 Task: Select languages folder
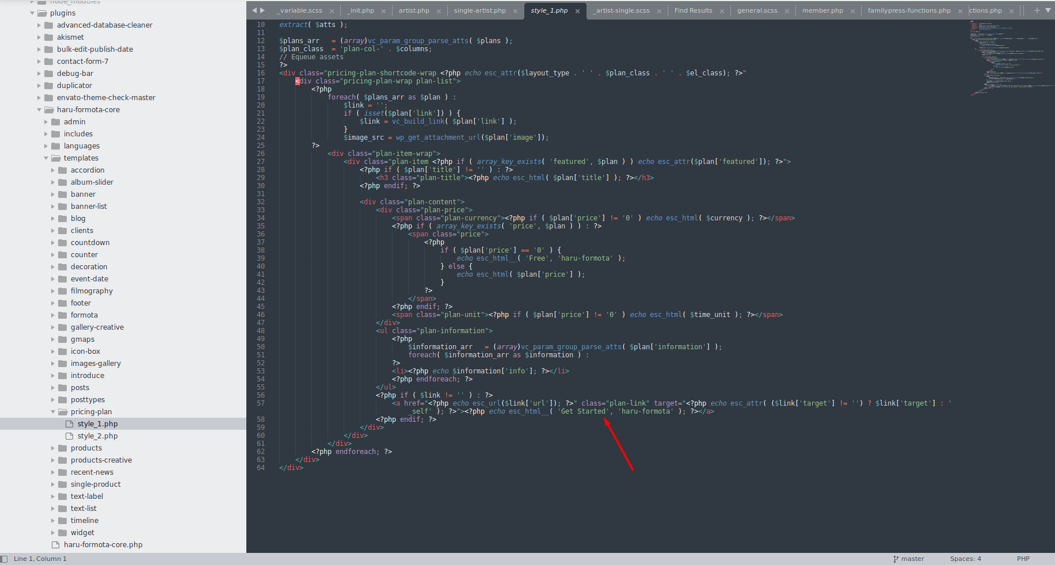click(x=82, y=146)
